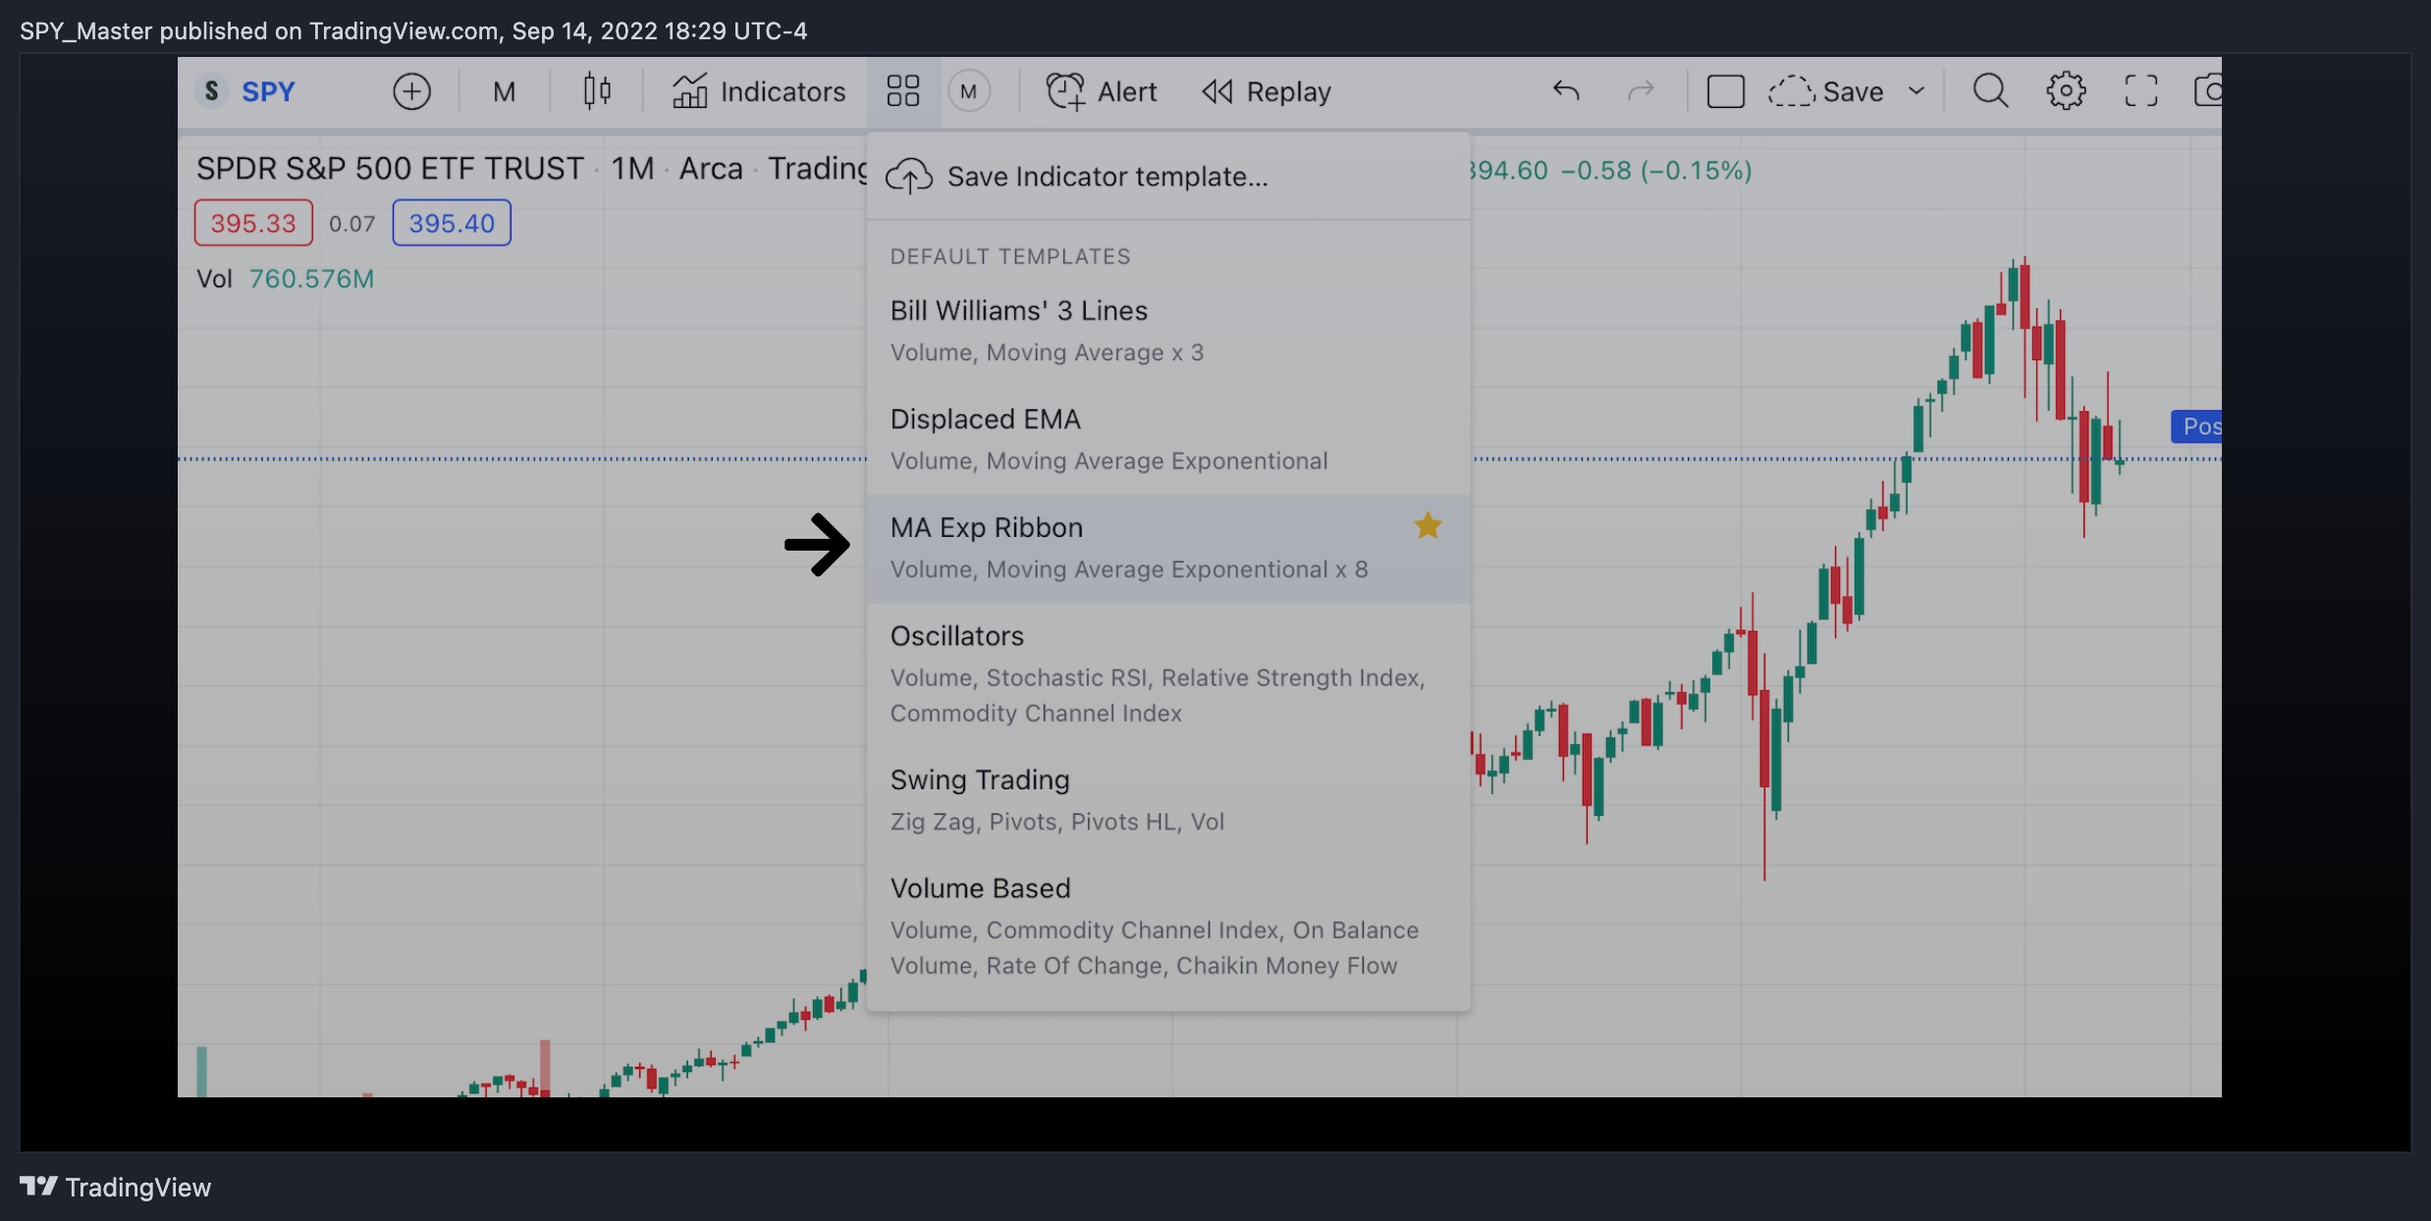Take a chart snapshot with camera icon
Image resolution: width=2431 pixels, height=1221 pixels.
(x=2207, y=91)
